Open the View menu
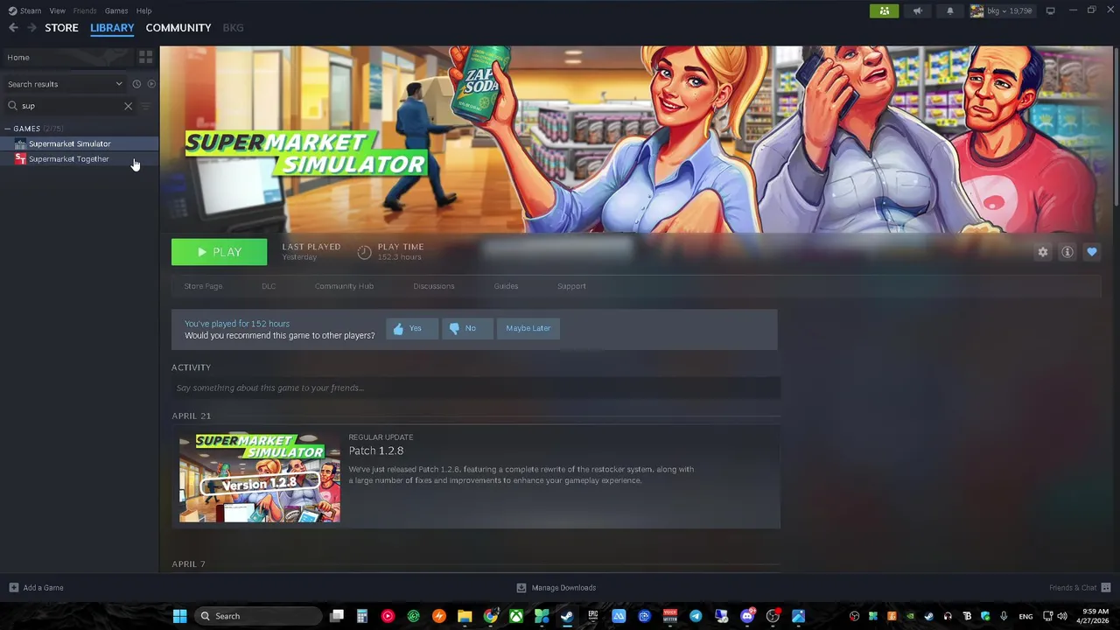 coord(57,10)
